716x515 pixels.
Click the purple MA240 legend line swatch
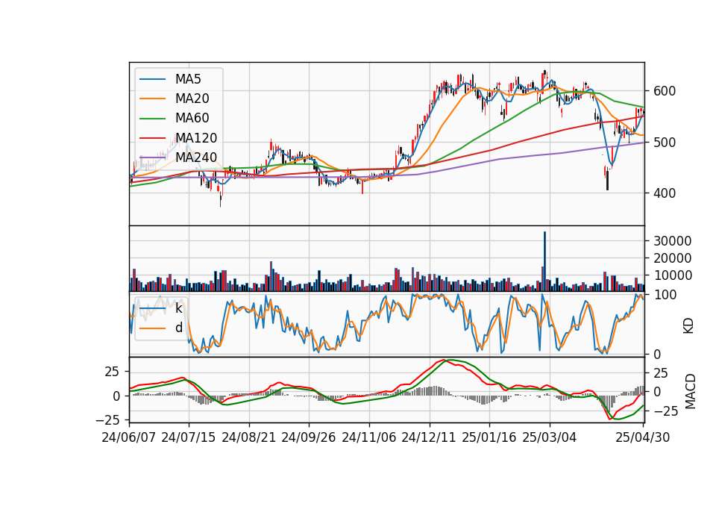(x=152, y=157)
